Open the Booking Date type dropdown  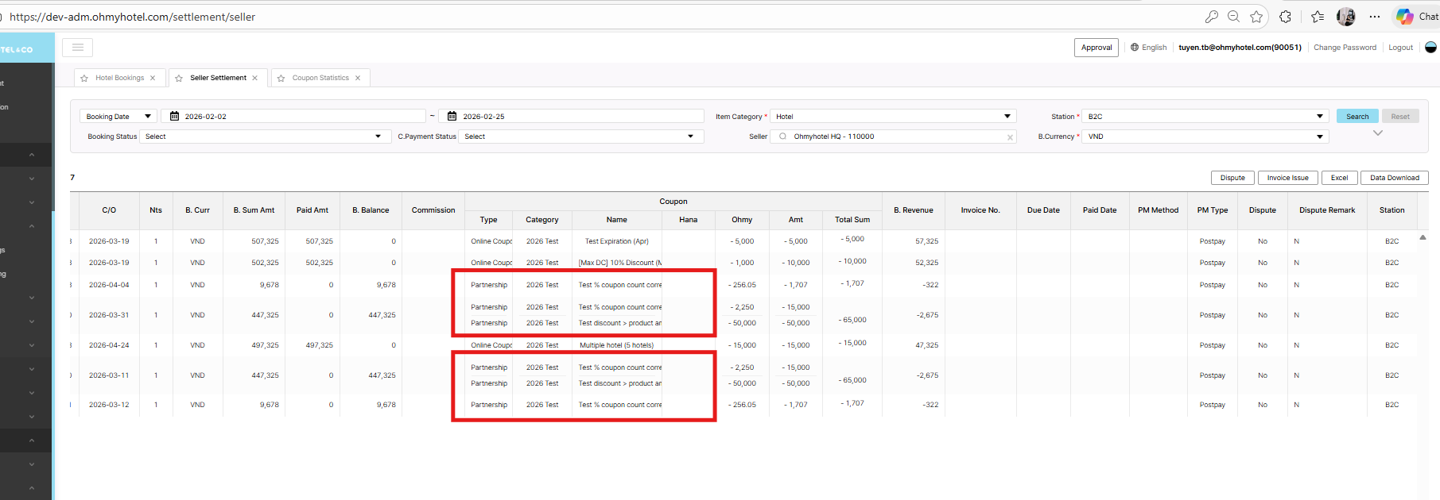coord(118,117)
